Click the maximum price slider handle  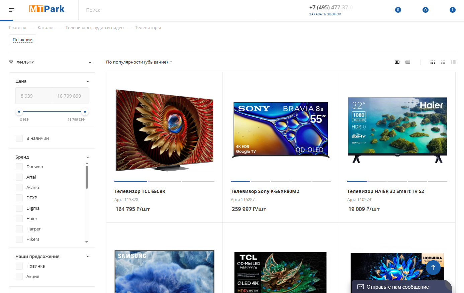point(85,112)
